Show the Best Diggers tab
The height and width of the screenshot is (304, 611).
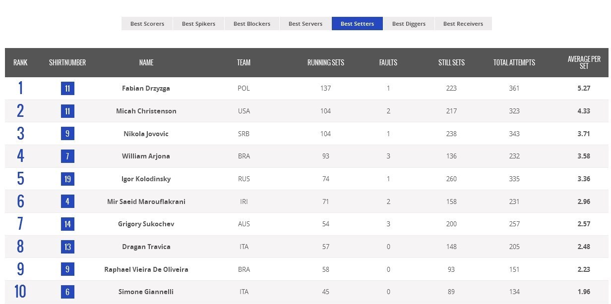click(409, 24)
